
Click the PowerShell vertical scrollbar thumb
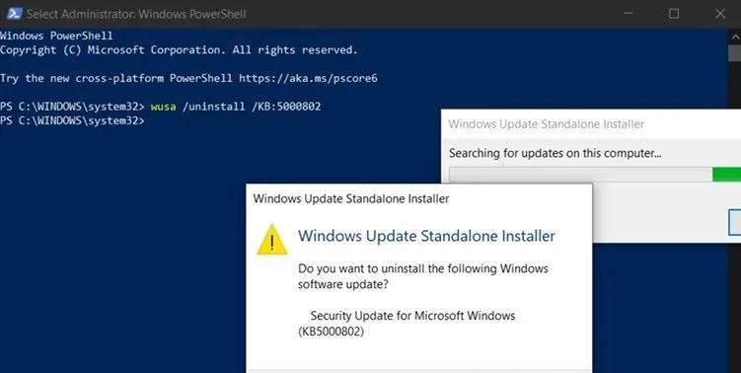point(735,53)
